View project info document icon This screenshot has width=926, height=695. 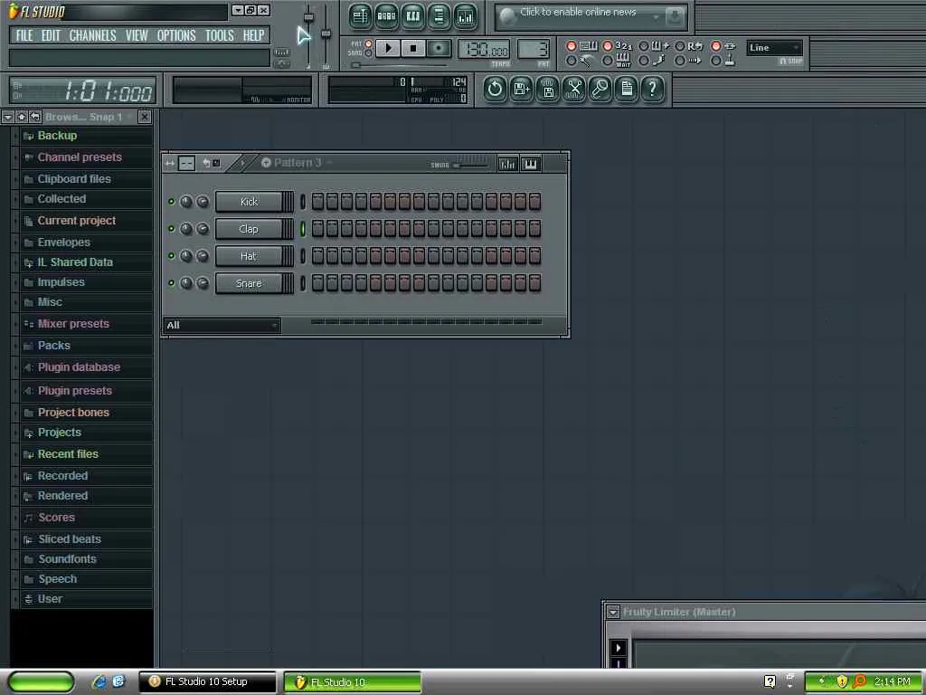click(x=626, y=90)
